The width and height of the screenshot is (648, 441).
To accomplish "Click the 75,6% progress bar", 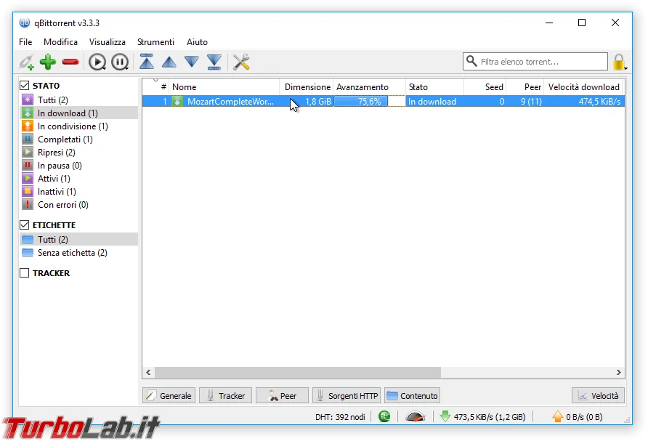I will pos(370,101).
